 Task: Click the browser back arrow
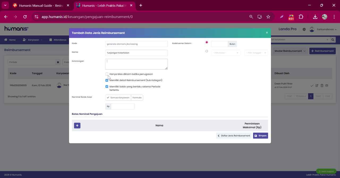[6, 17]
